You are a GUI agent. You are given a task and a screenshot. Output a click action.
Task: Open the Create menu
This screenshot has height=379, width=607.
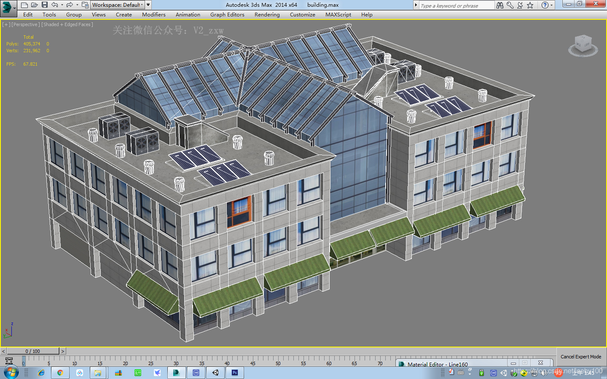click(124, 15)
